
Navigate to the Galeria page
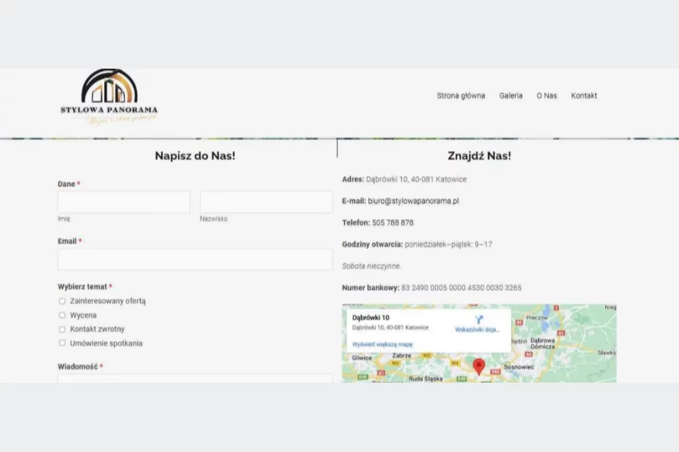[511, 95]
